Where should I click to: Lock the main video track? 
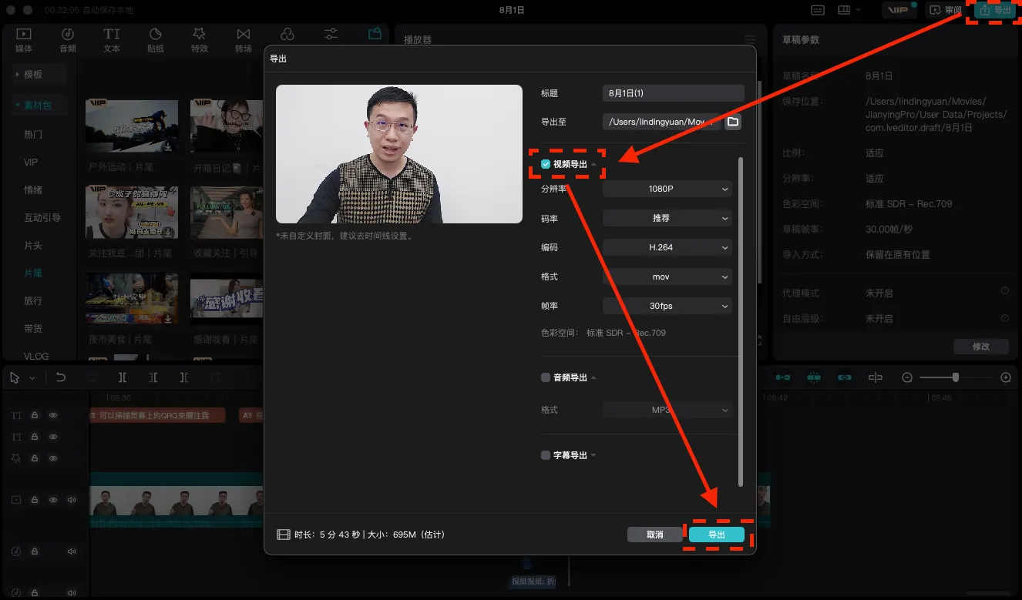click(x=35, y=500)
